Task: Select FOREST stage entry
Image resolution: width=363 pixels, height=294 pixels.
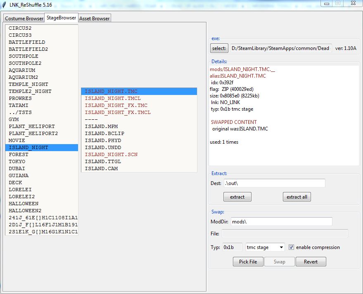Action: (x=42, y=154)
